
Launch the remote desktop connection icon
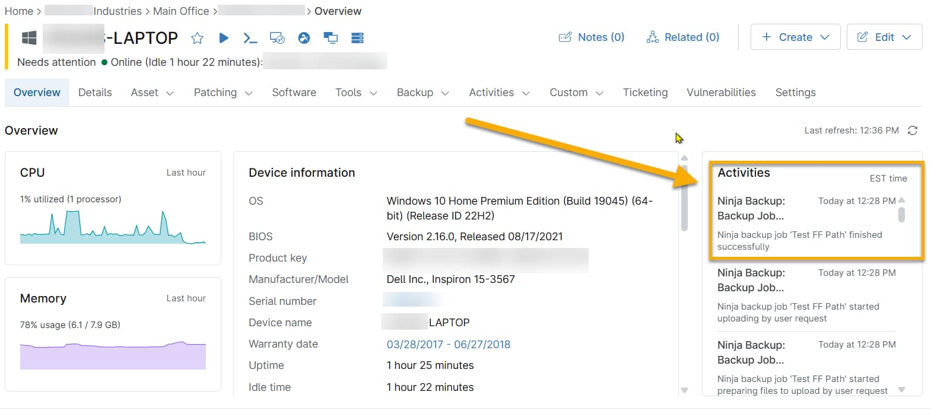pos(277,39)
